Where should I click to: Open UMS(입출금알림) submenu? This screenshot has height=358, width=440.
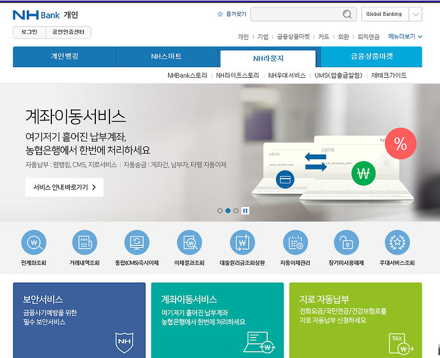(339, 75)
